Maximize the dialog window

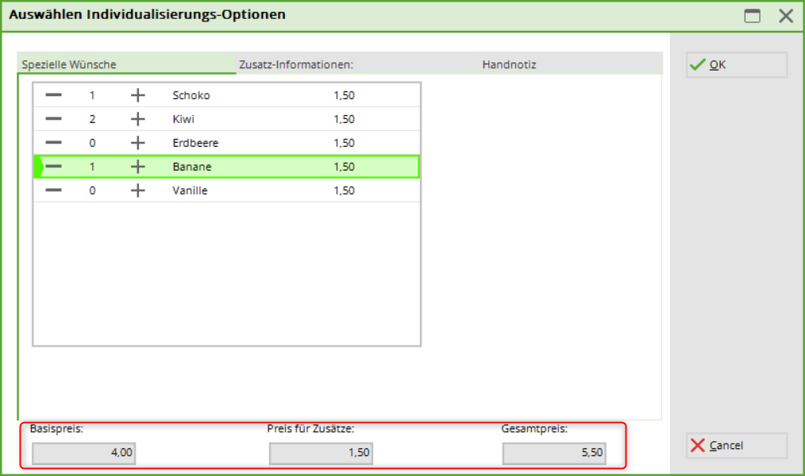tap(752, 16)
